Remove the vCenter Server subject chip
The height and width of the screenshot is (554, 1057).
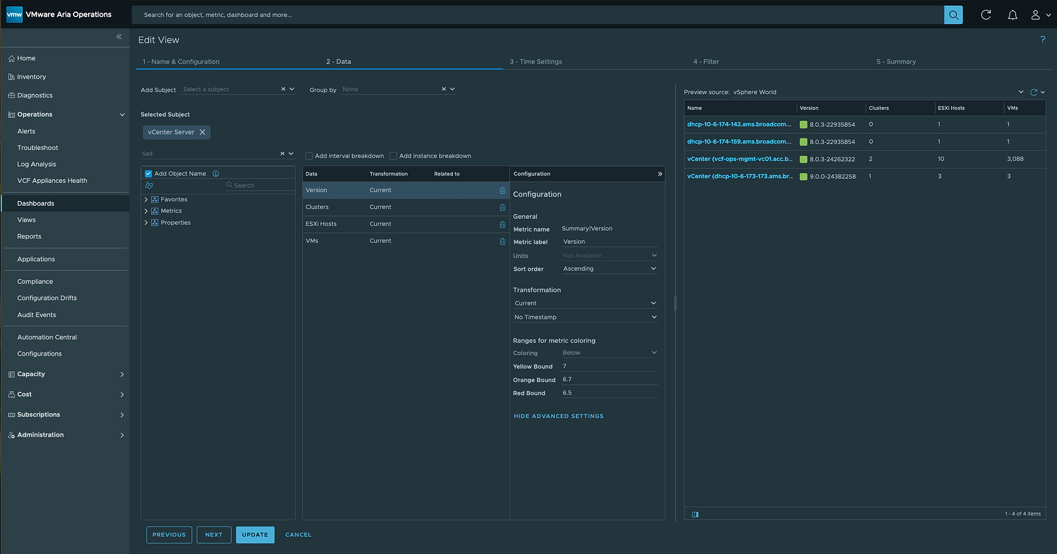(x=203, y=132)
